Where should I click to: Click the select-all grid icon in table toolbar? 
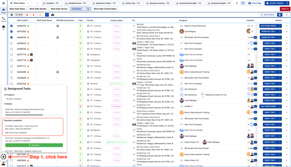(12, 15)
